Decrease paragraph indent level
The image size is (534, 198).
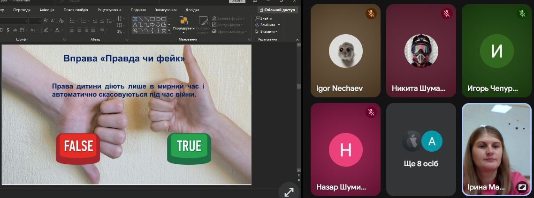(95, 21)
